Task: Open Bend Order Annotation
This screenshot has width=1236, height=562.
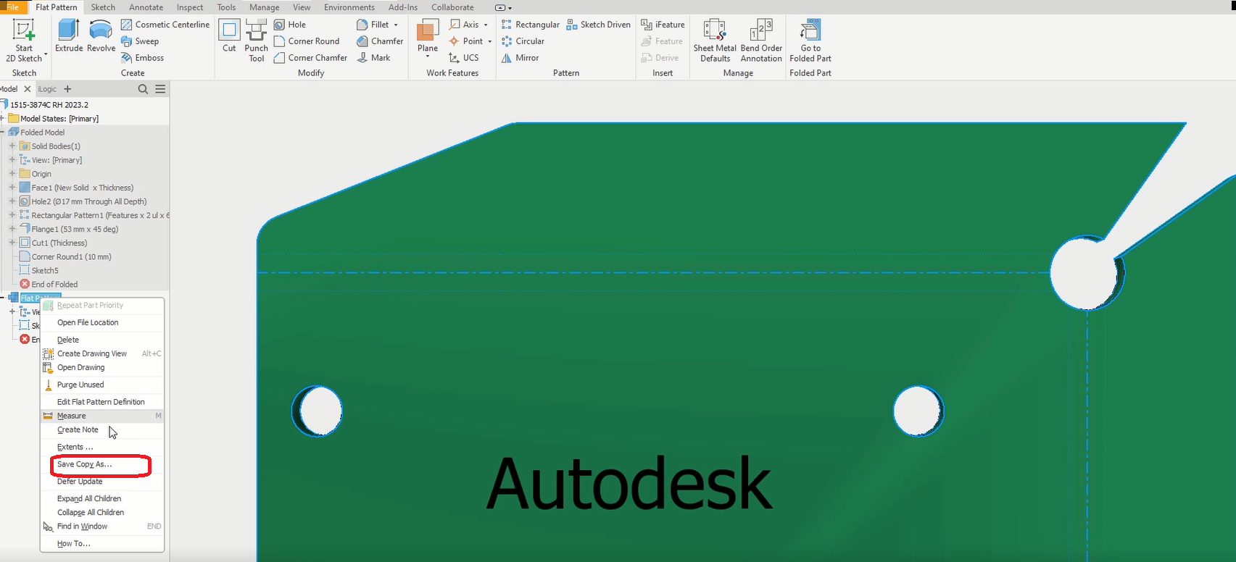Action: 761,41
